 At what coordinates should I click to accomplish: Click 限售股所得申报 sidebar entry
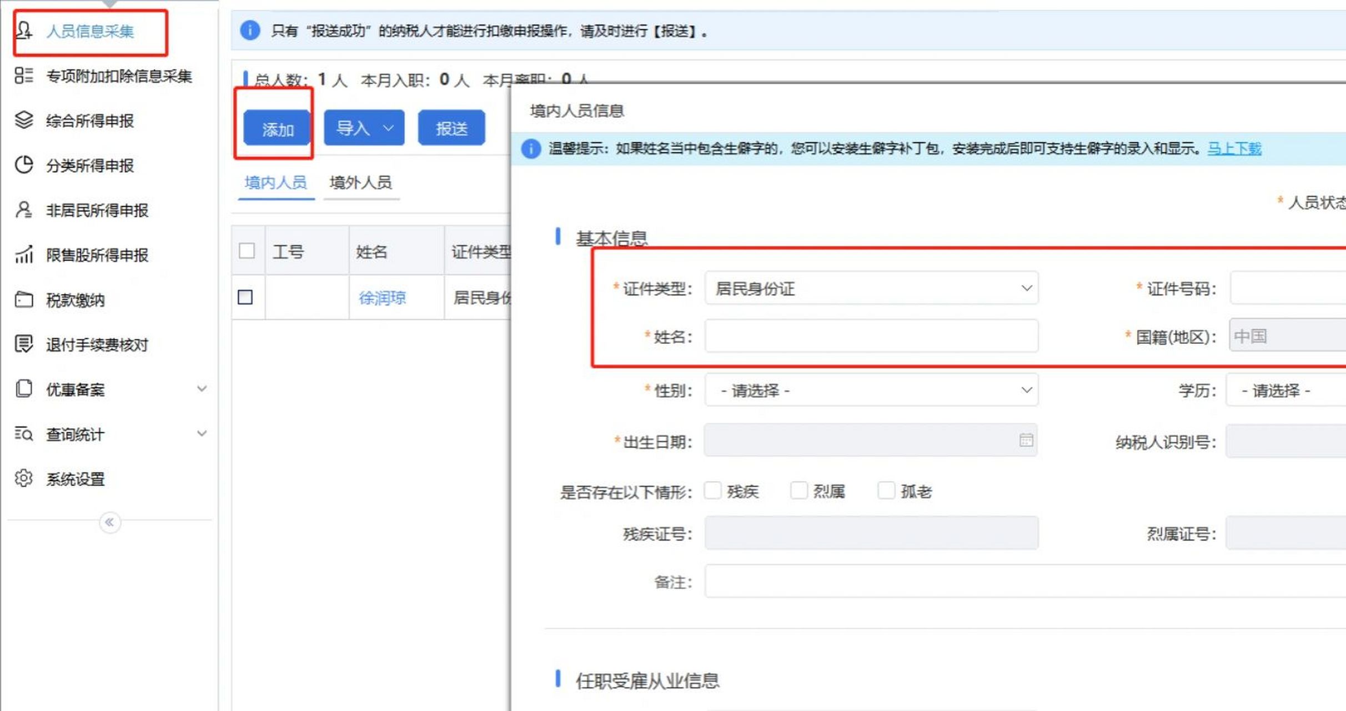[97, 255]
